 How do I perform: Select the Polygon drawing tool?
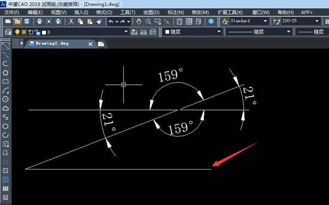5,73
